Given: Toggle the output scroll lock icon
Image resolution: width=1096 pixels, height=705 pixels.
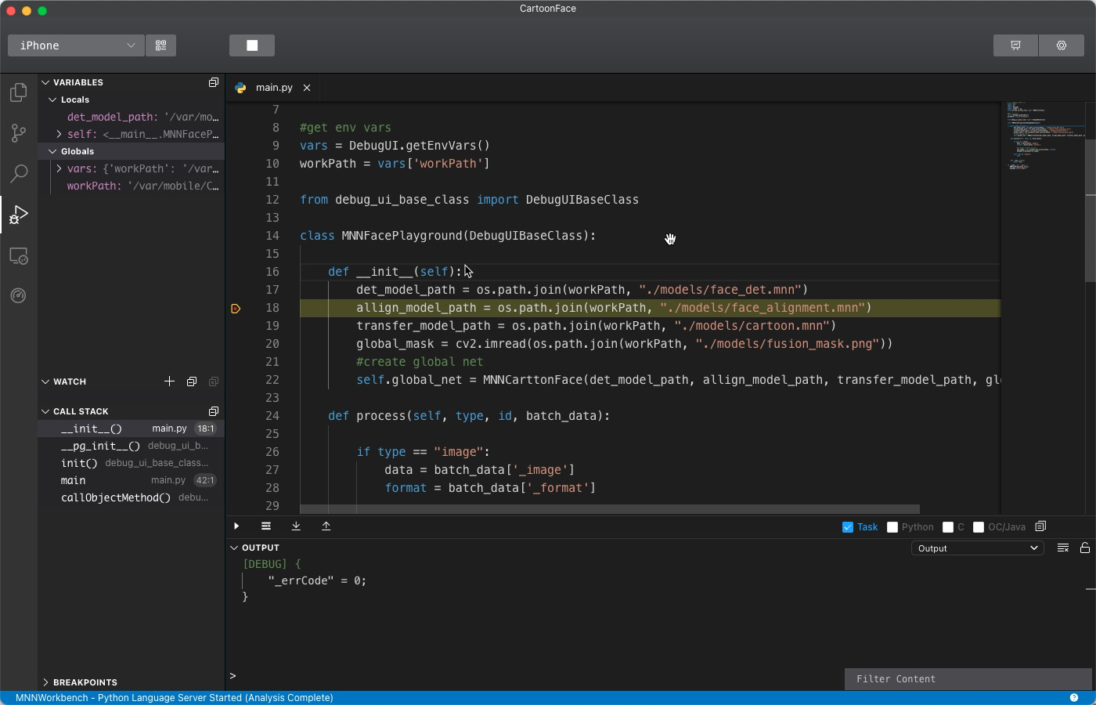Looking at the screenshot, I should tap(1085, 548).
